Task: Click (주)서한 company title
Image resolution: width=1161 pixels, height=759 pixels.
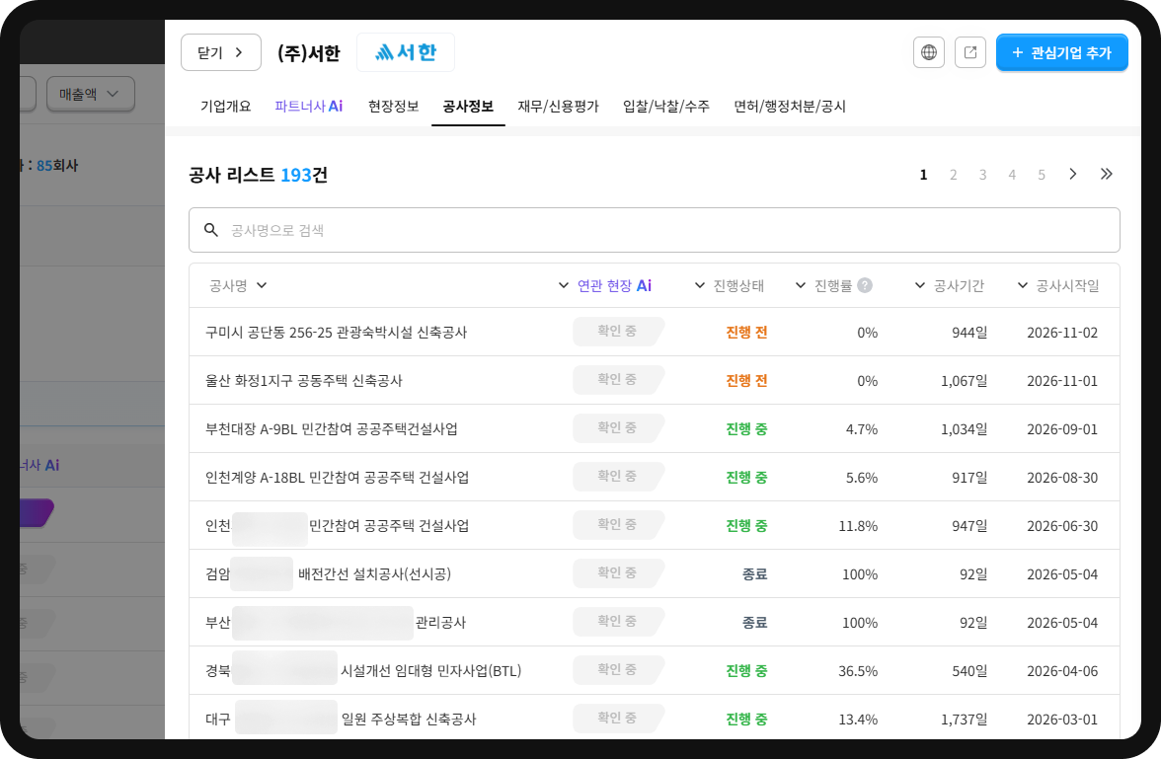Action: coord(309,53)
